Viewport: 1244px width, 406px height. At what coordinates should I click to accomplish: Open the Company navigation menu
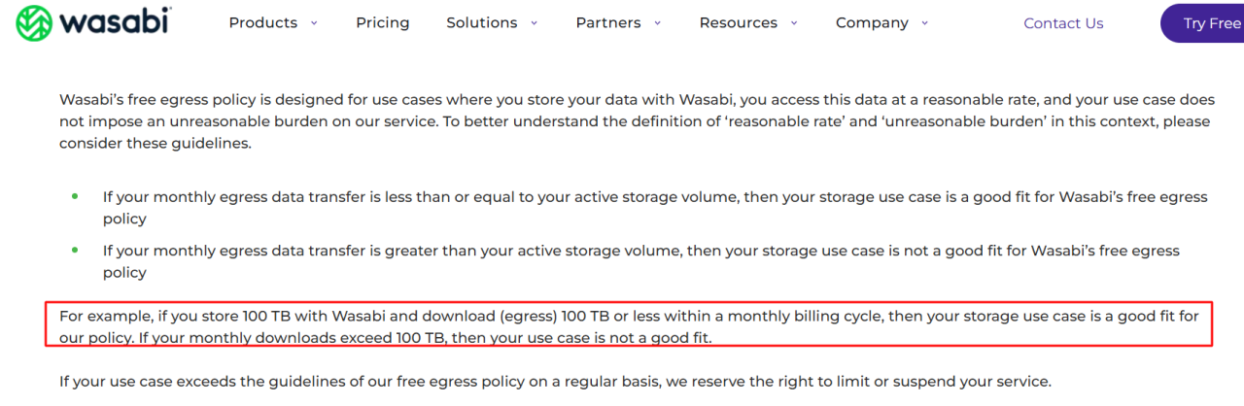(x=872, y=22)
